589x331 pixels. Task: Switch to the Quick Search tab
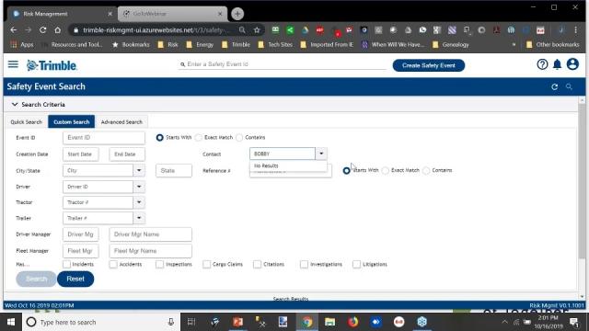(x=27, y=122)
